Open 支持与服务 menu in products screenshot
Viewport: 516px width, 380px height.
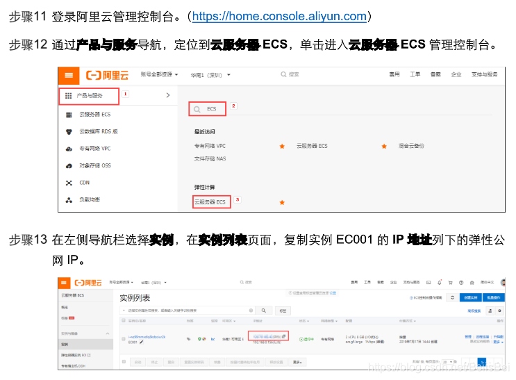click(485, 74)
